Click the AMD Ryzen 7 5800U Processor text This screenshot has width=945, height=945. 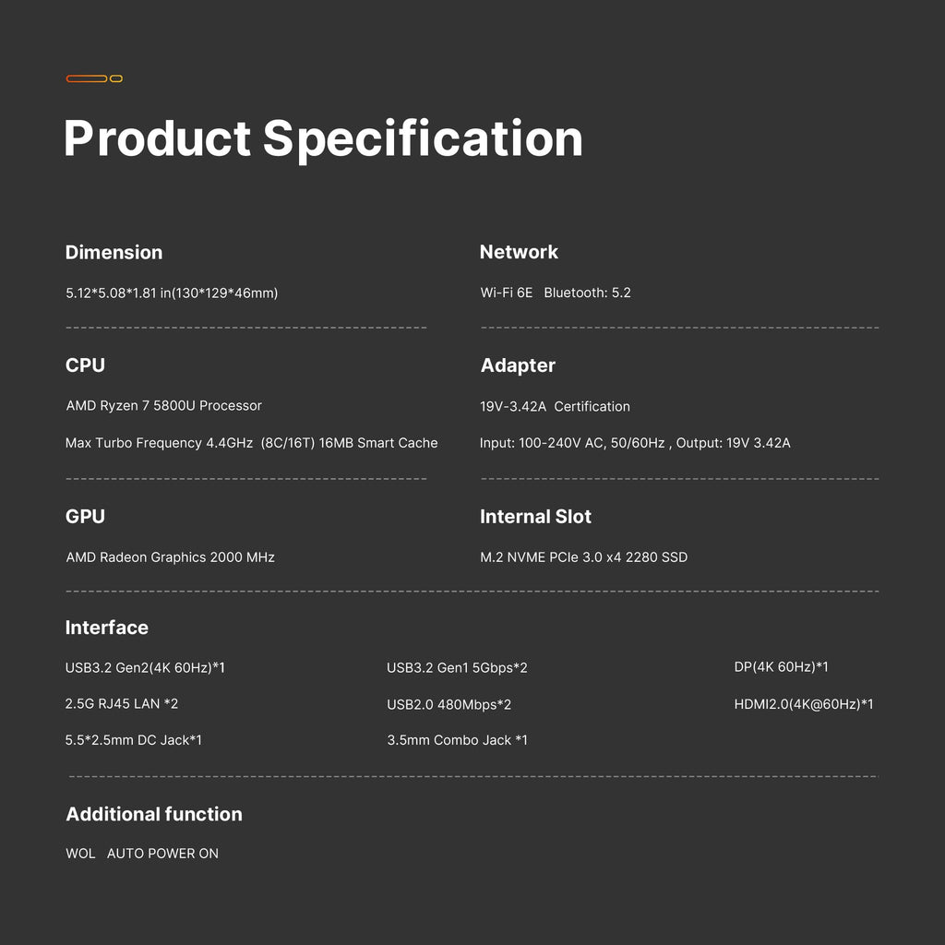point(164,406)
